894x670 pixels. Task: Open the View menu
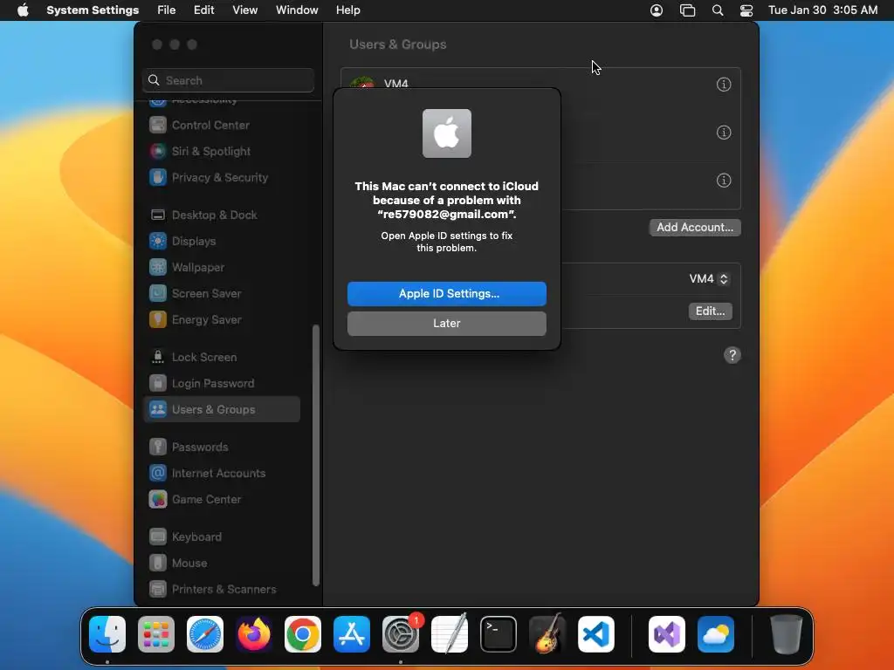click(x=245, y=10)
